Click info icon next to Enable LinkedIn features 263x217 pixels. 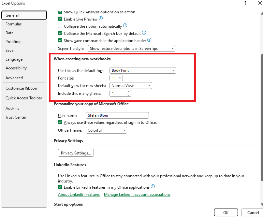point(153,186)
